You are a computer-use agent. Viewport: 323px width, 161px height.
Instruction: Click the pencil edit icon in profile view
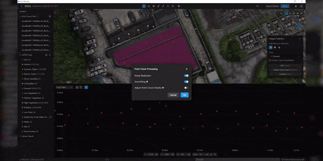[x=77, y=87]
